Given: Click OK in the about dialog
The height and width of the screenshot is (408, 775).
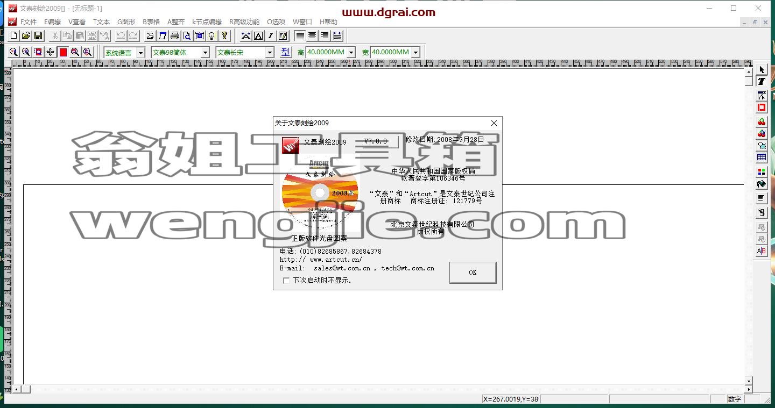Looking at the screenshot, I should 473,273.
